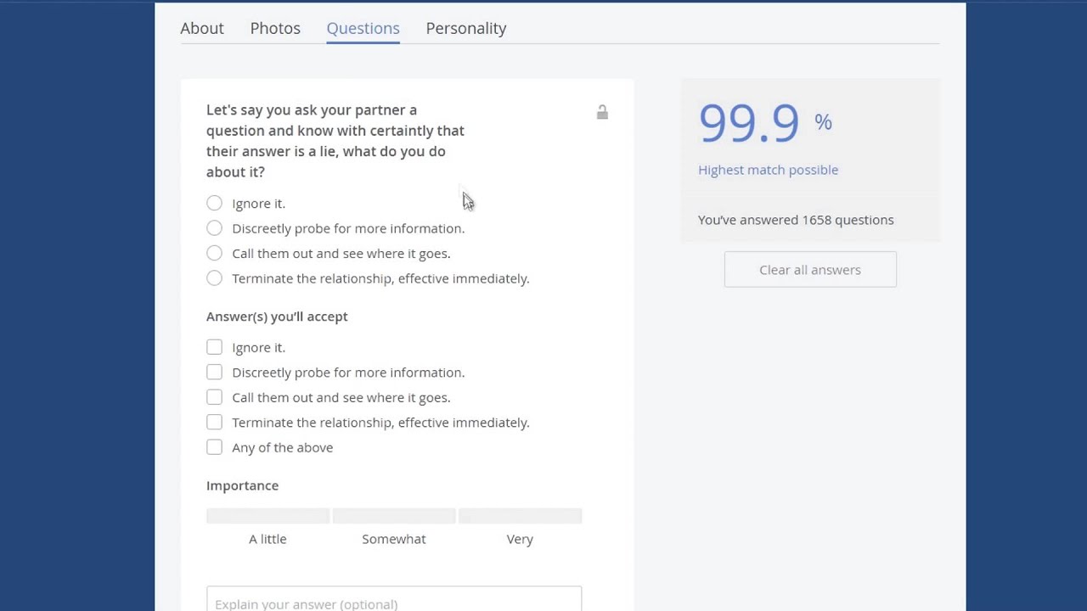Open the About tab
The width and height of the screenshot is (1087, 611).
click(x=202, y=28)
